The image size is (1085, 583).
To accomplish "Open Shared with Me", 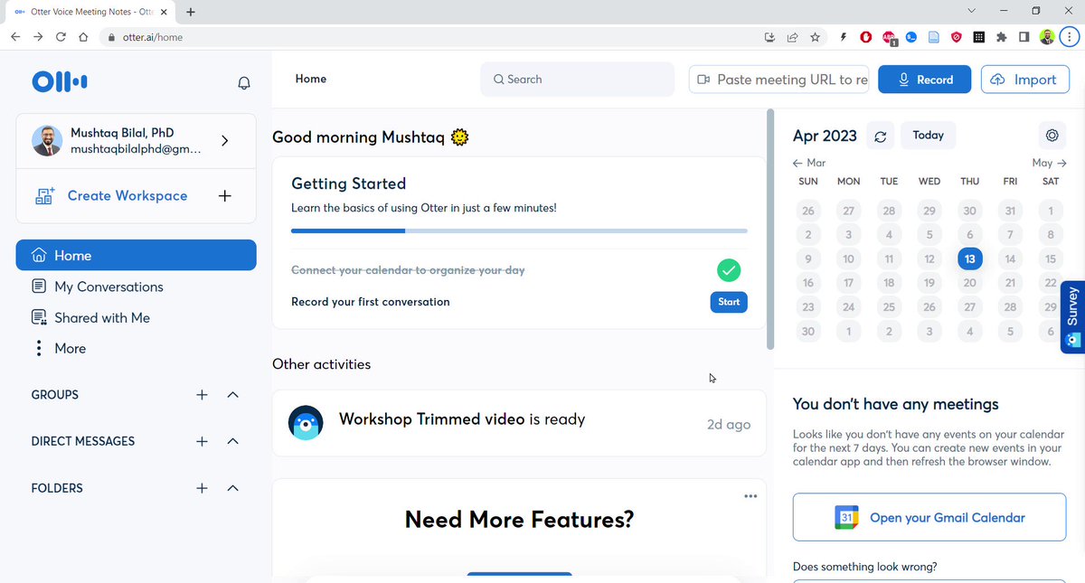I will click(101, 317).
